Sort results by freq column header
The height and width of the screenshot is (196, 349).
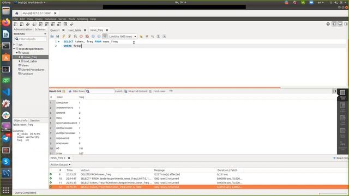pos(82,97)
